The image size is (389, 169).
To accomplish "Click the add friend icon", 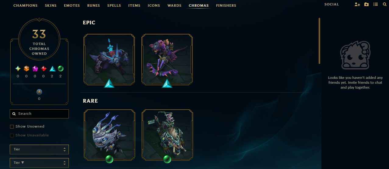I will [357, 5].
